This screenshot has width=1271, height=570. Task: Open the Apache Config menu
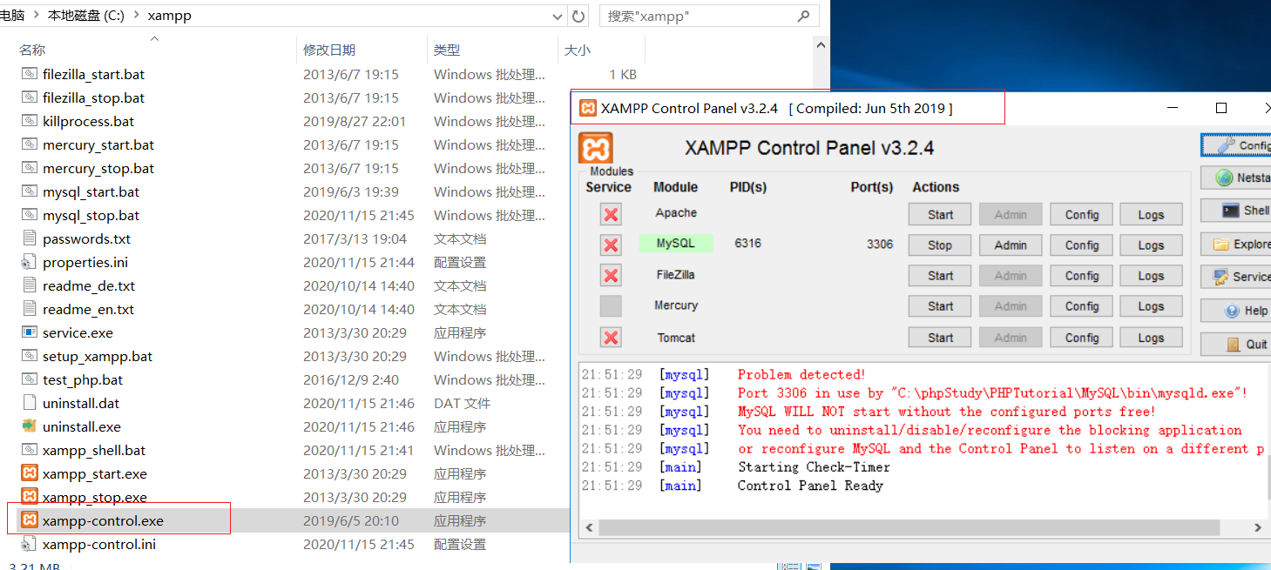coord(1082,215)
